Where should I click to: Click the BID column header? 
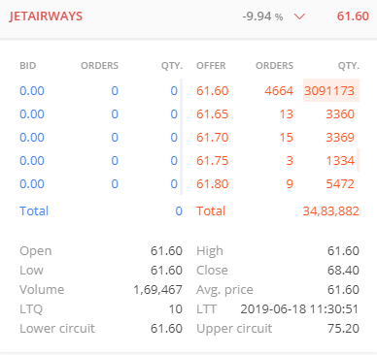(27, 66)
